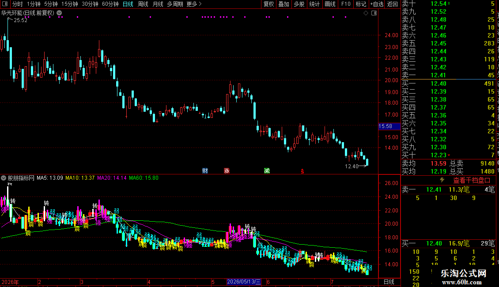Image resolution: width=499 pixels, height=287 pixels.
Task: Select the 1分钟 period tab
Action: (34, 4)
